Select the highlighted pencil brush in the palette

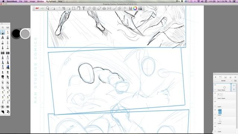(3, 32)
